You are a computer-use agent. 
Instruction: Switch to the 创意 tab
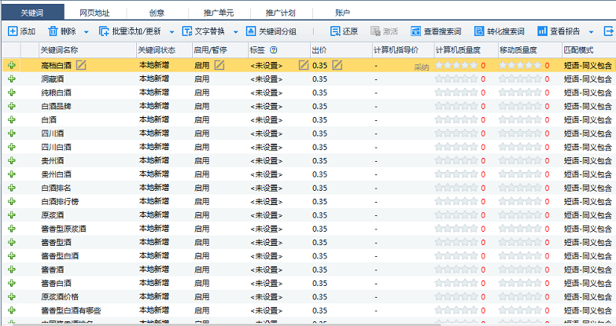point(157,13)
